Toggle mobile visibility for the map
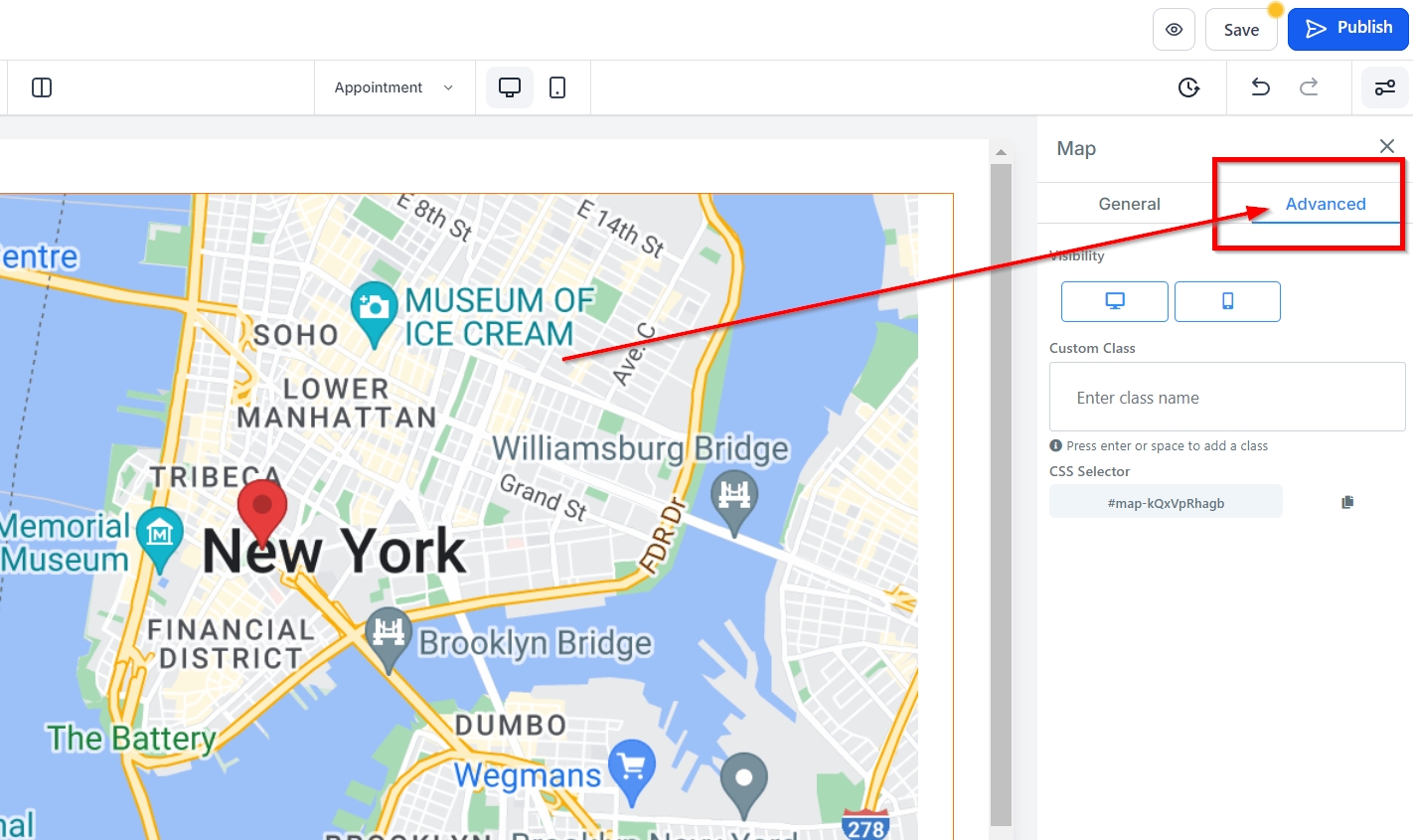 tap(1227, 301)
